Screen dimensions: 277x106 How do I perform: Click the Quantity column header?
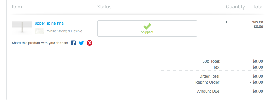[235, 7]
